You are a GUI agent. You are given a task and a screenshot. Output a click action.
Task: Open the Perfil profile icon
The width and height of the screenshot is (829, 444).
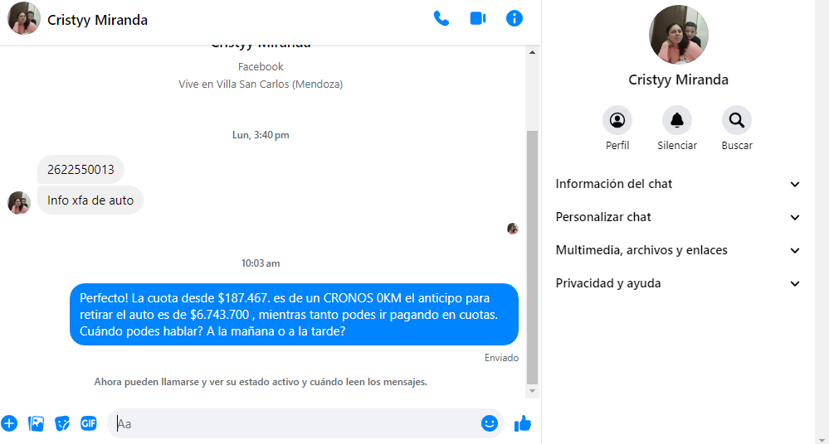[x=617, y=121]
